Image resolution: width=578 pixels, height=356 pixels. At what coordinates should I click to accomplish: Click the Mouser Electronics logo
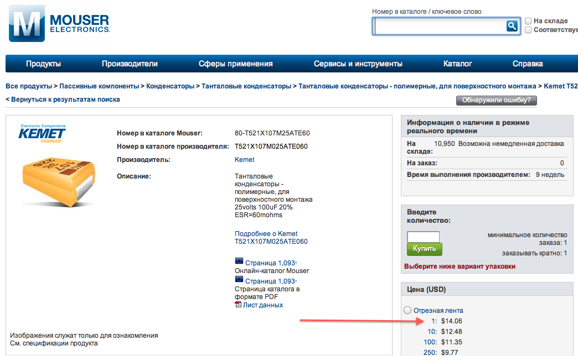(x=59, y=24)
